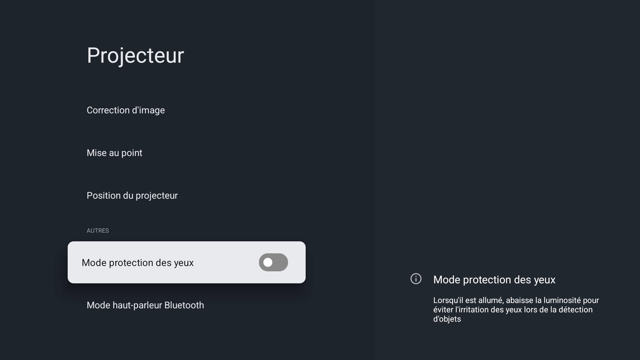
Task: Open Mise au point settings
Action: pos(114,153)
